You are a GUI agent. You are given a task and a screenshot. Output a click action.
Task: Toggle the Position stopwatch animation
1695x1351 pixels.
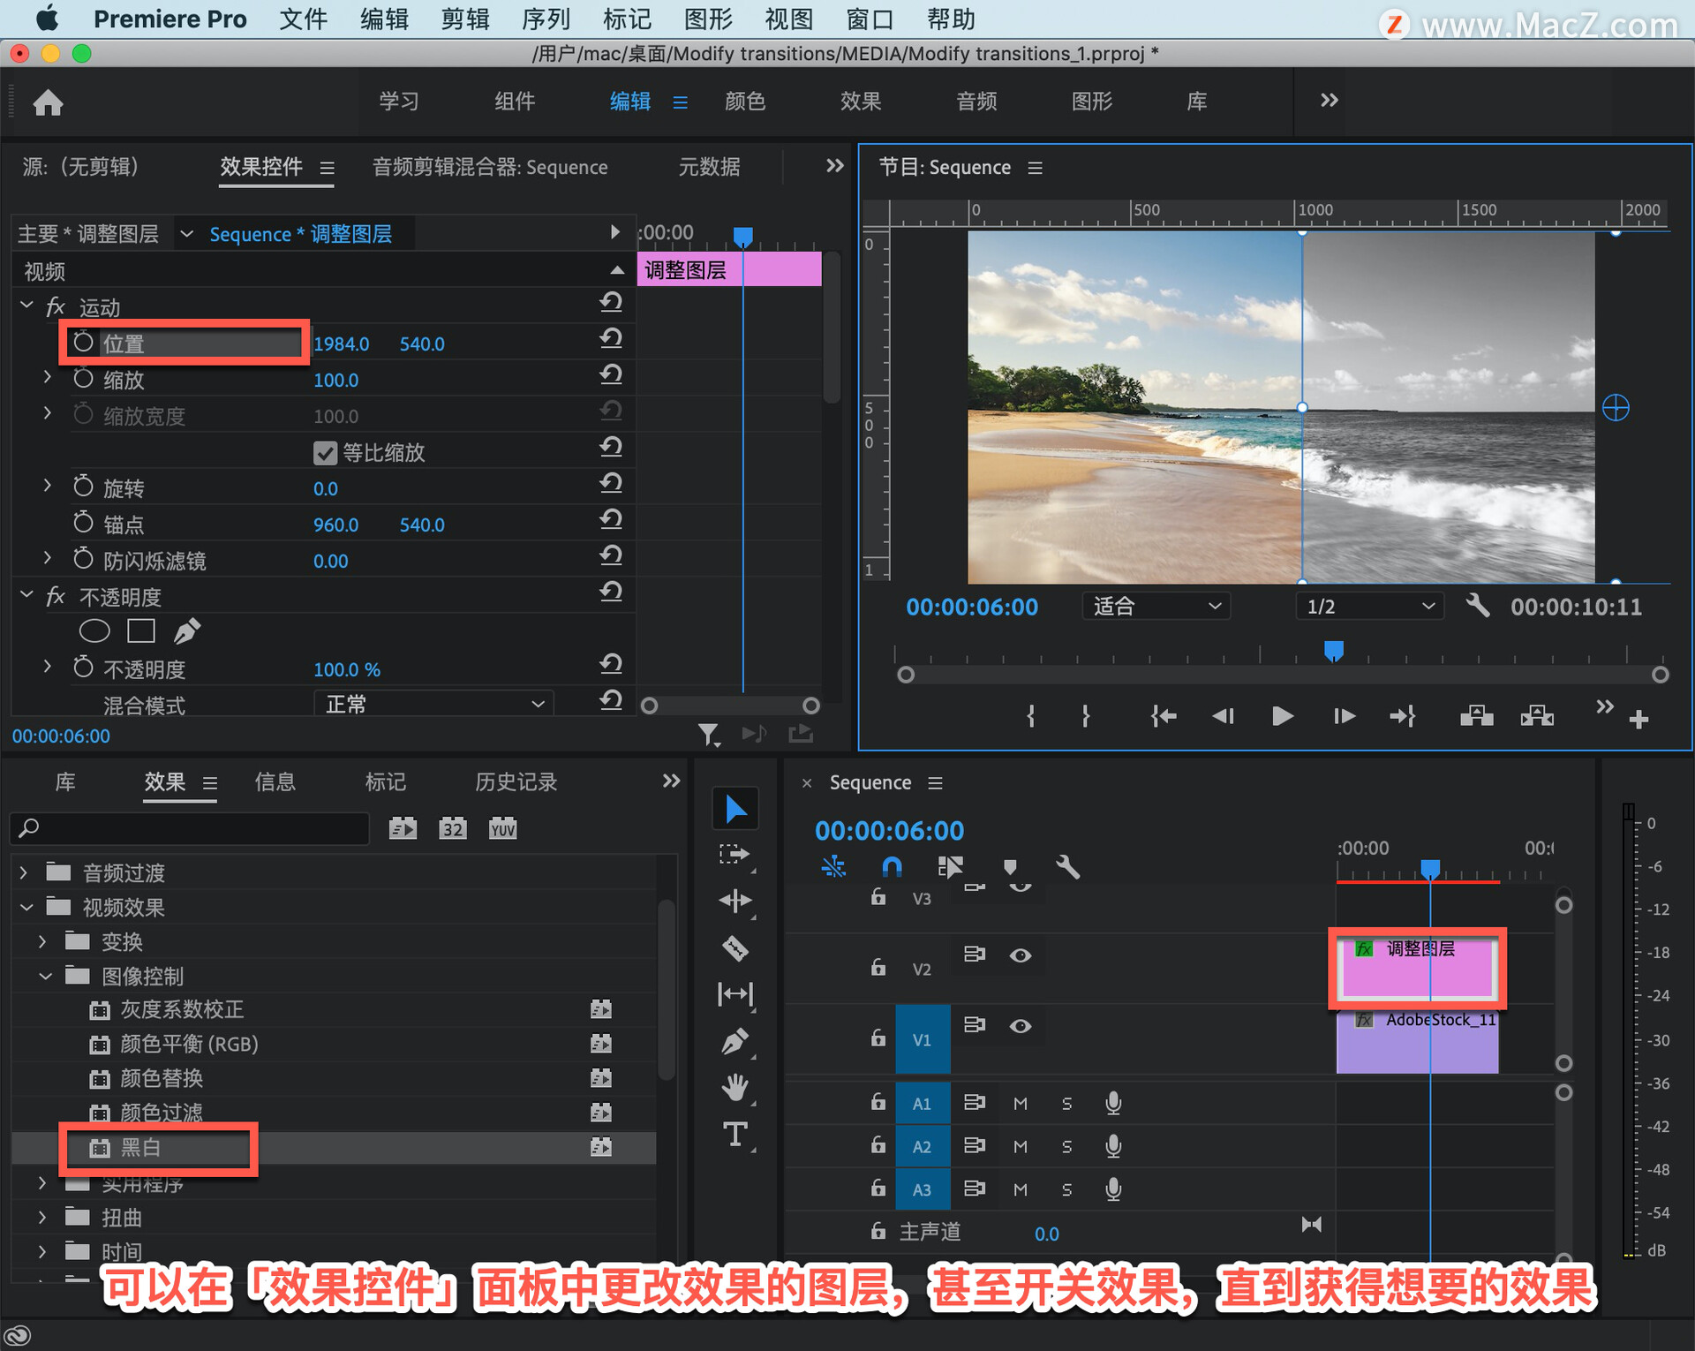point(83,343)
